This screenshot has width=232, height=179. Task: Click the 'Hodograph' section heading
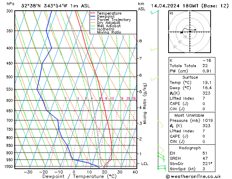tap(190, 148)
